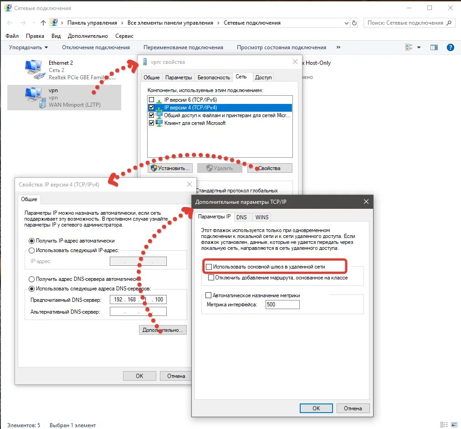This screenshot has height=429, width=461.
Task: Click the Back navigation arrow
Action: (10, 23)
